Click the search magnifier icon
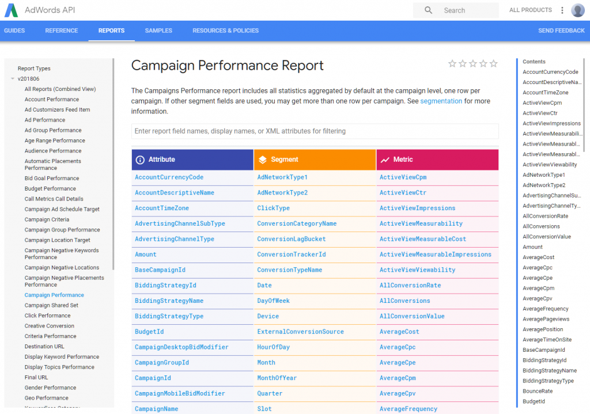The height and width of the screenshot is (414, 590). (x=428, y=10)
